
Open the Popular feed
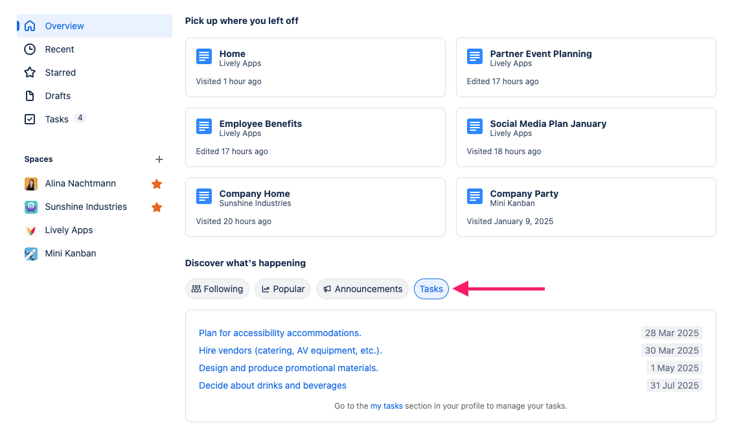(282, 289)
